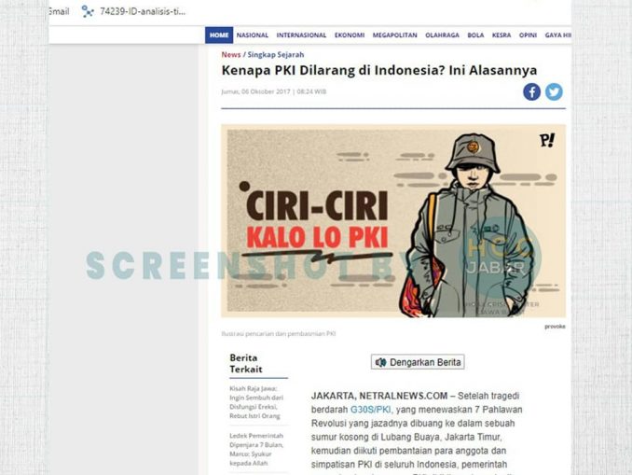Click the Dengarkan Berita button
This screenshot has width=632, height=475.
(x=418, y=362)
